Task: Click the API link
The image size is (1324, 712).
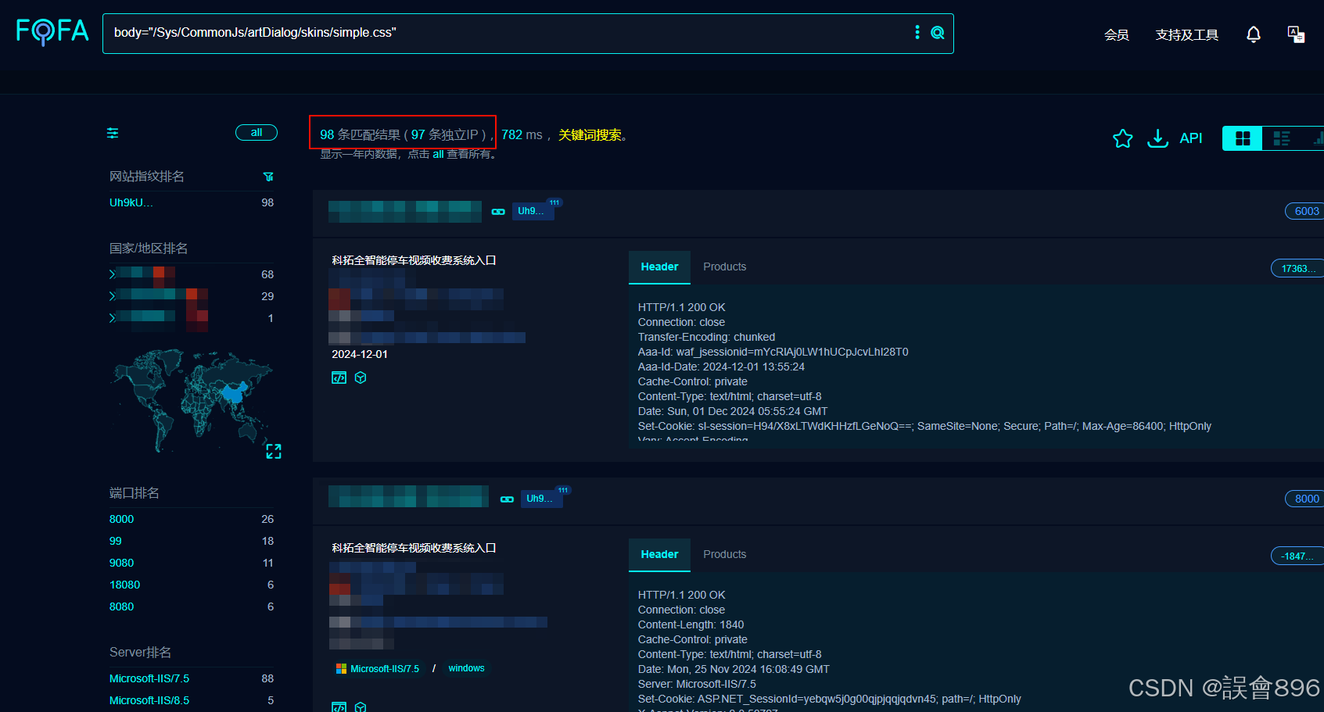Action: click(x=1191, y=138)
